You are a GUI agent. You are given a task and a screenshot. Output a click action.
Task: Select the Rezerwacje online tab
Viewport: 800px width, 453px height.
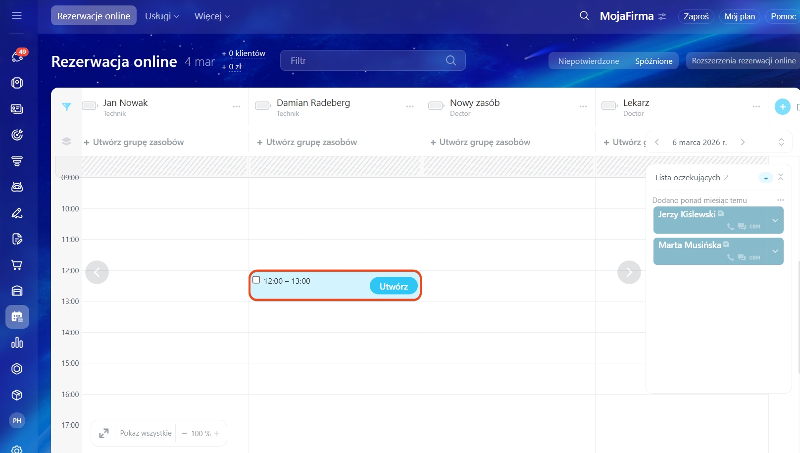(94, 16)
